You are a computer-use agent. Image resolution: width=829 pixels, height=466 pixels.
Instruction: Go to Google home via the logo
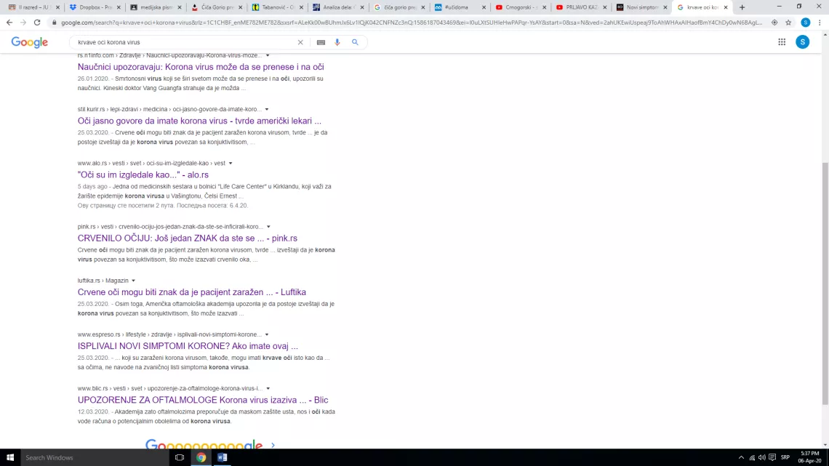tap(30, 42)
